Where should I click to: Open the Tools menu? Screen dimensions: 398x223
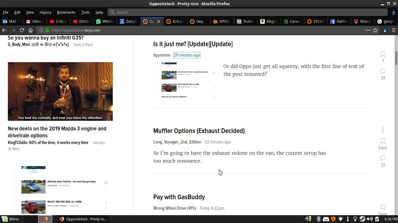[85, 12]
